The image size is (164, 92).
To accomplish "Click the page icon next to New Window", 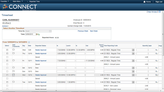I will pyautogui.click(x=160, y=12).
